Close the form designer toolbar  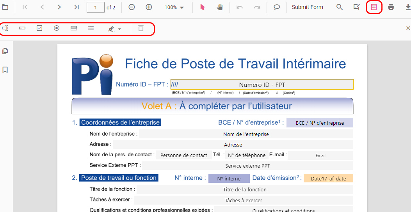click(408, 28)
